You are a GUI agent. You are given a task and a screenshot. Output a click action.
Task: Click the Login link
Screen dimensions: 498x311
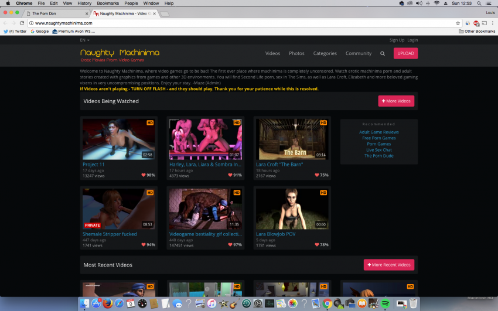(412, 40)
